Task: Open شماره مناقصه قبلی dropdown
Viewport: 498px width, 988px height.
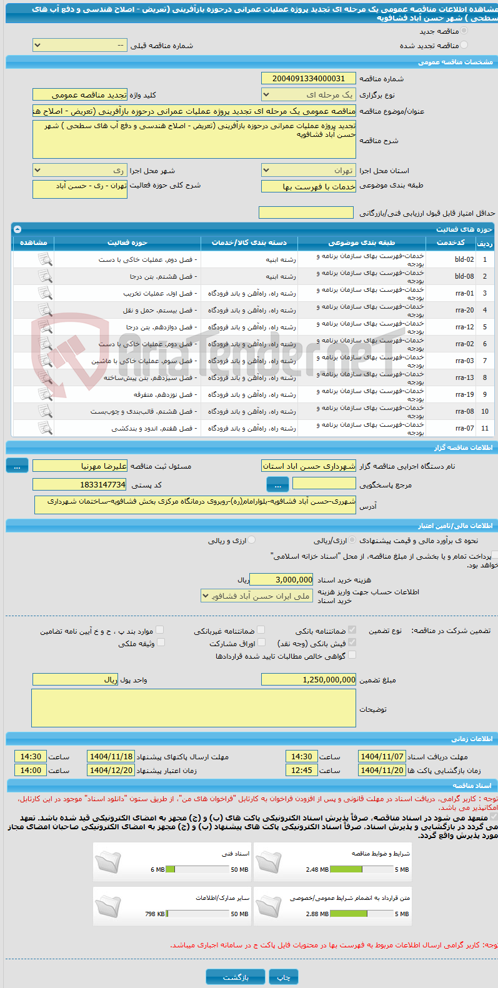Action: 79,46
